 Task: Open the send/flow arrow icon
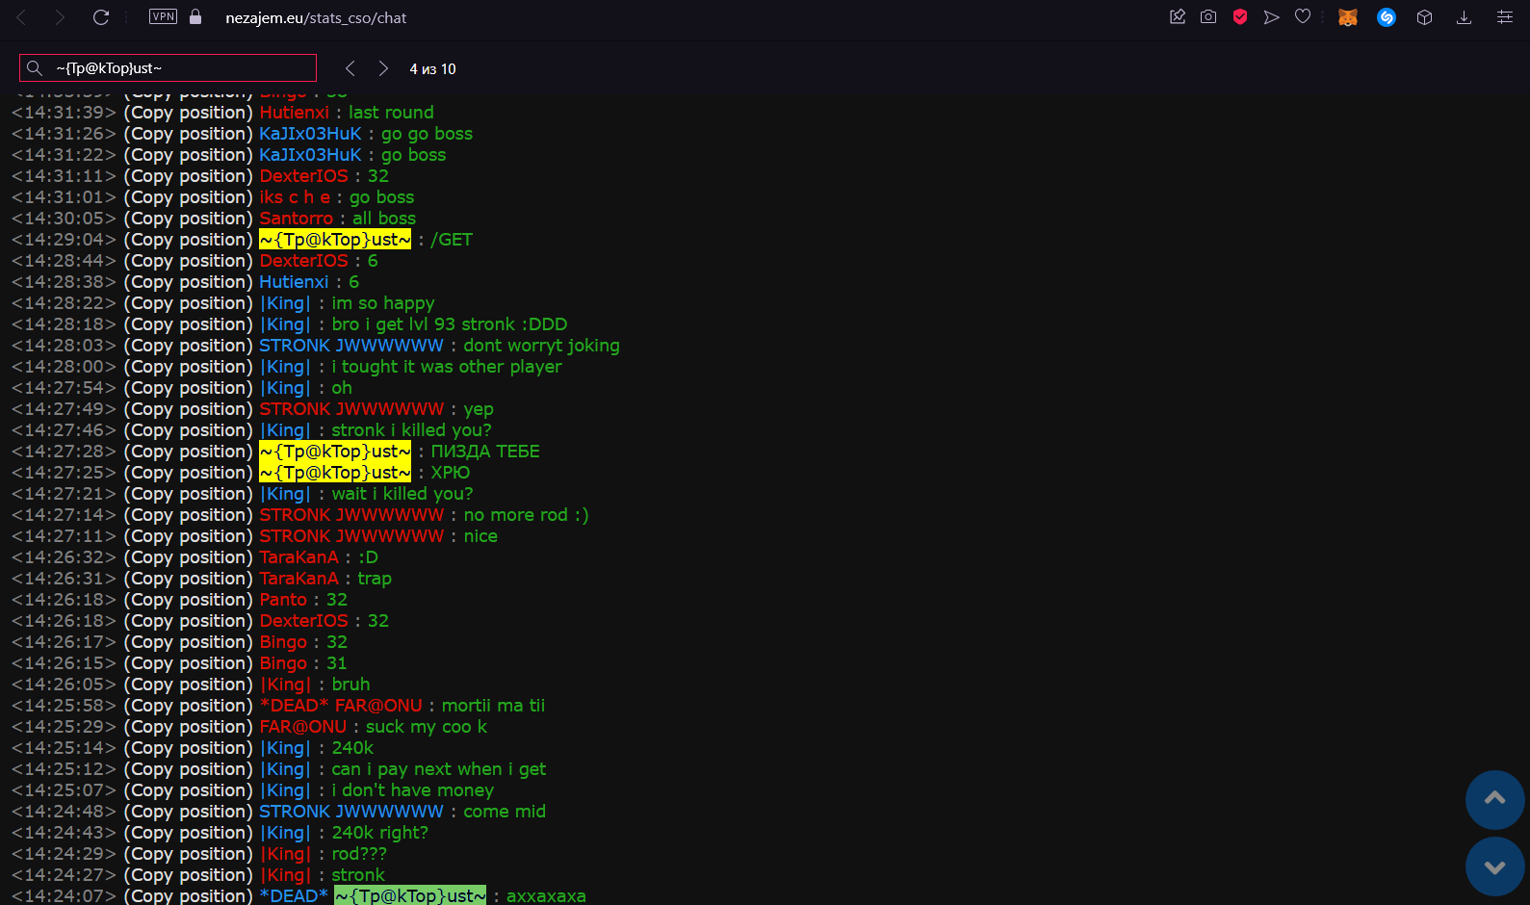click(1271, 17)
